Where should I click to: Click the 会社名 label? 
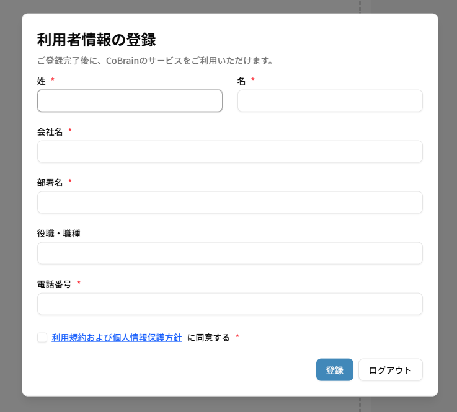tap(50, 132)
